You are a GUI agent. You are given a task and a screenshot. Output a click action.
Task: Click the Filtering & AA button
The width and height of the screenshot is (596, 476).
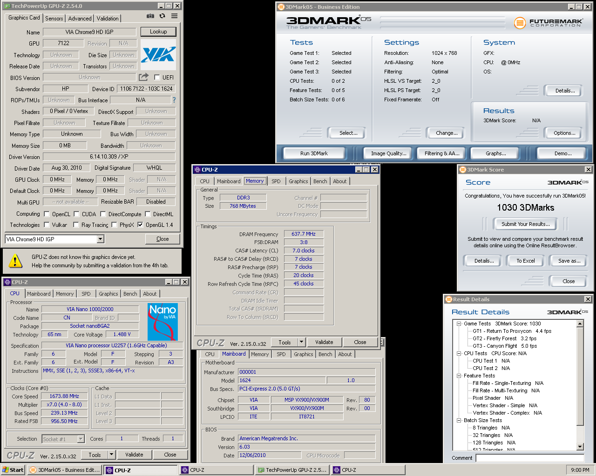click(x=442, y=153)
